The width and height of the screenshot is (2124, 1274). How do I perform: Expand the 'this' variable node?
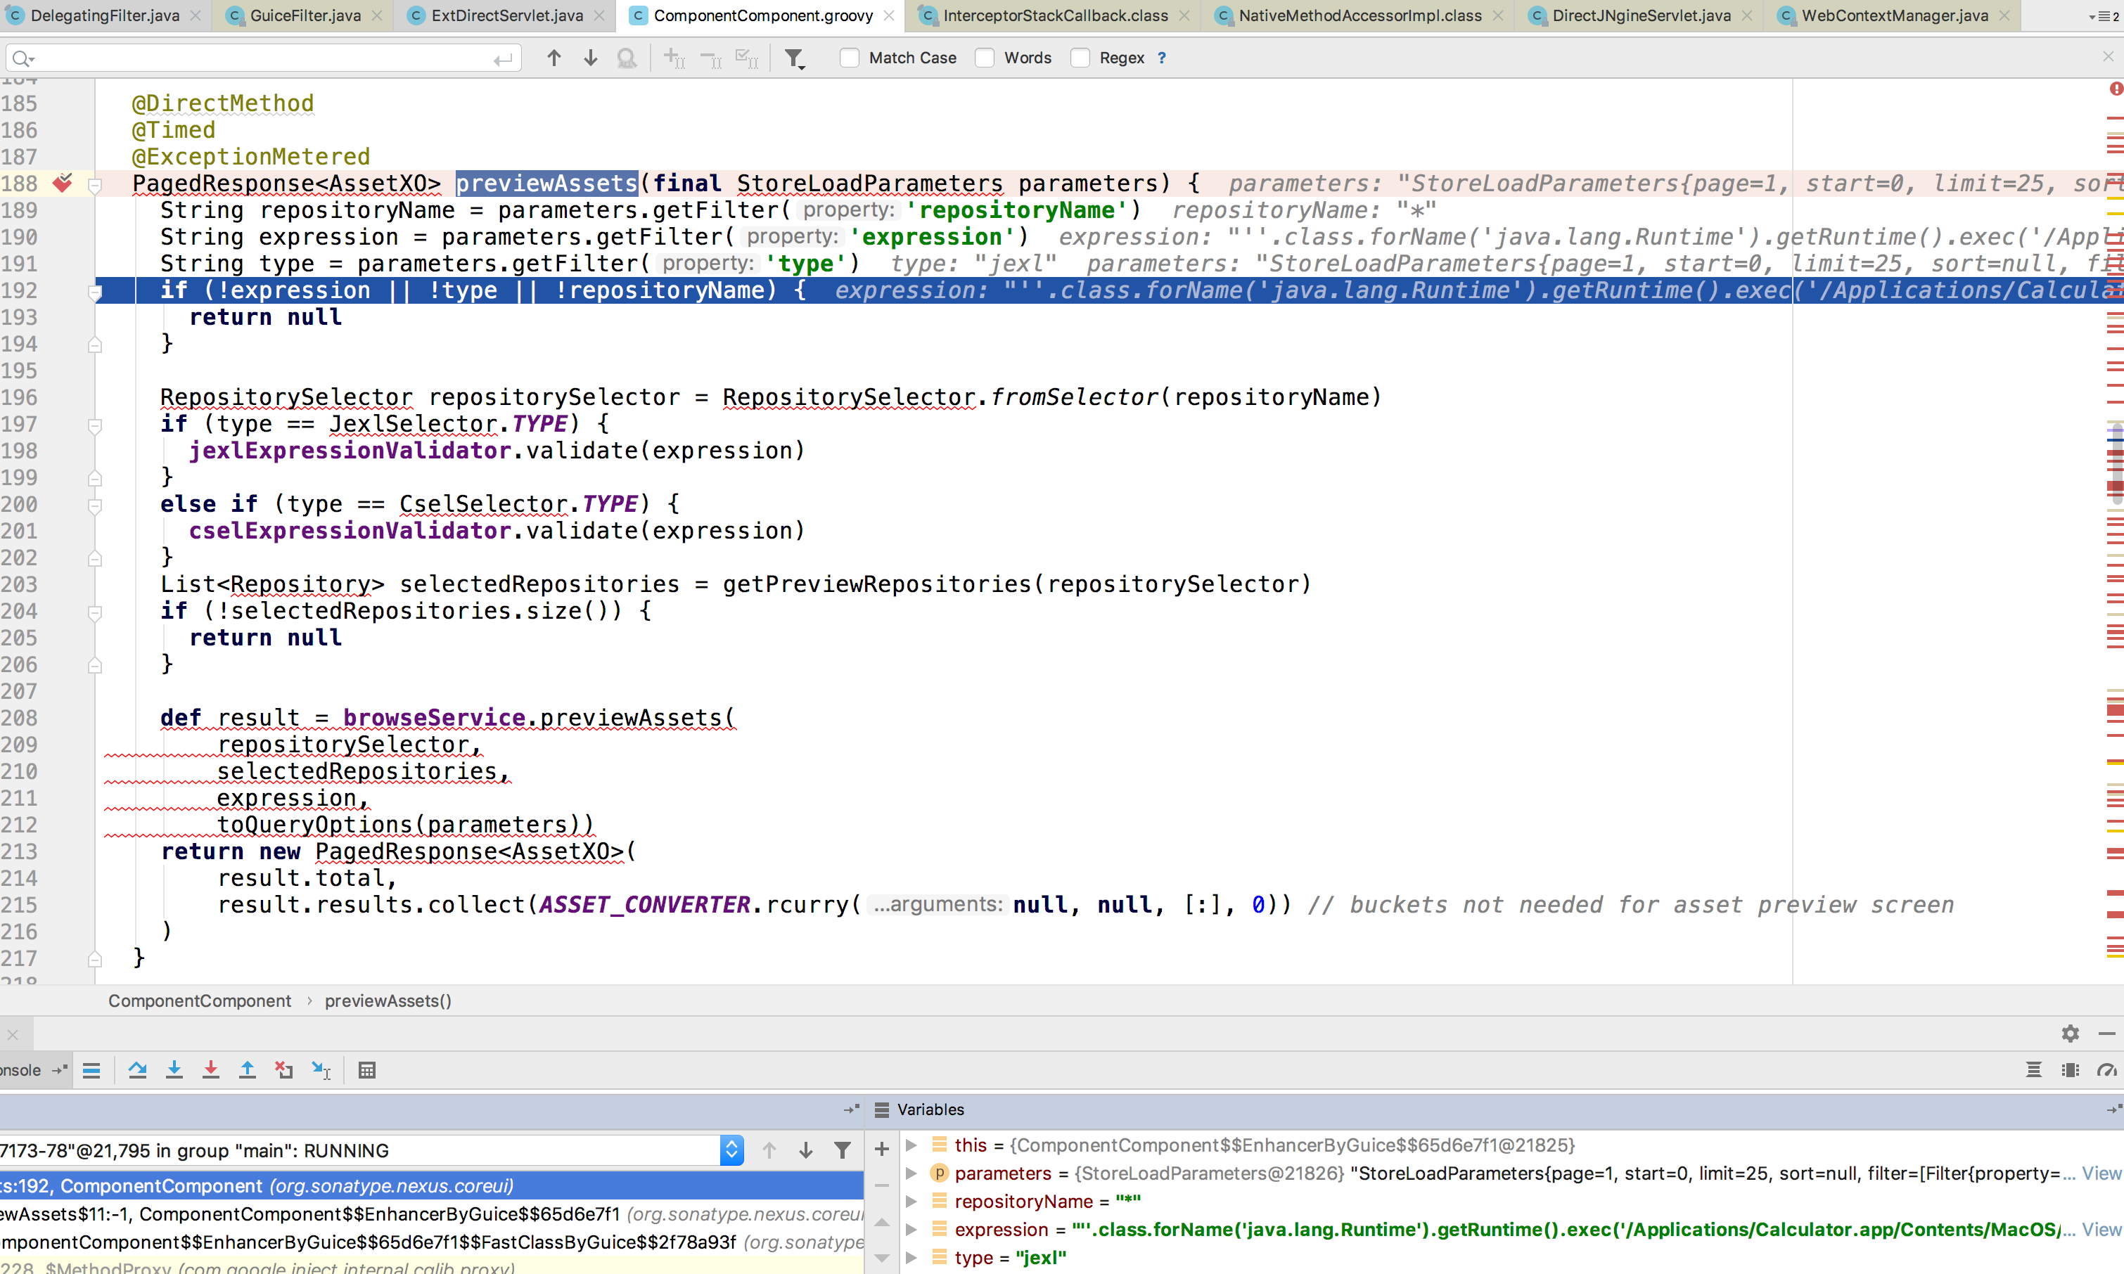[911, 1145]
